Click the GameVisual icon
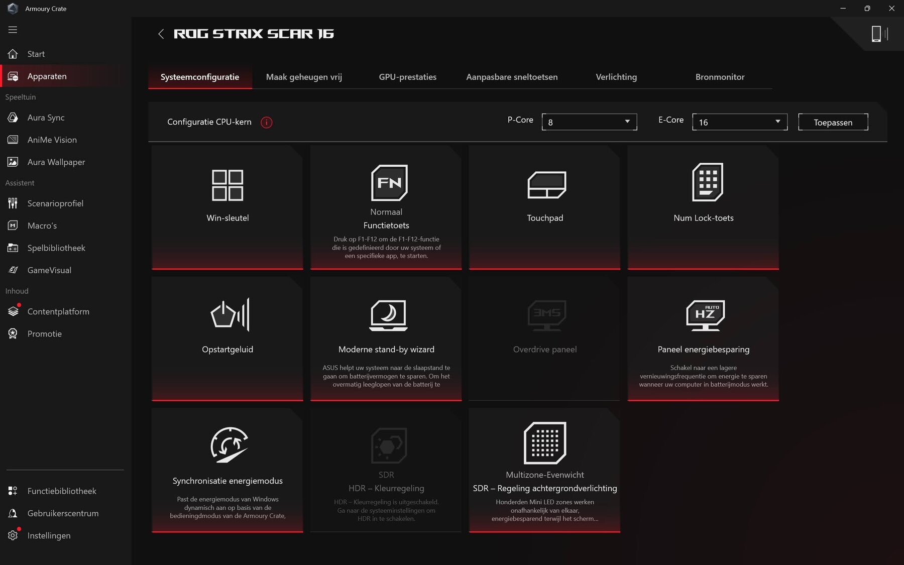The image size is (904, 565). coord(13,270)
